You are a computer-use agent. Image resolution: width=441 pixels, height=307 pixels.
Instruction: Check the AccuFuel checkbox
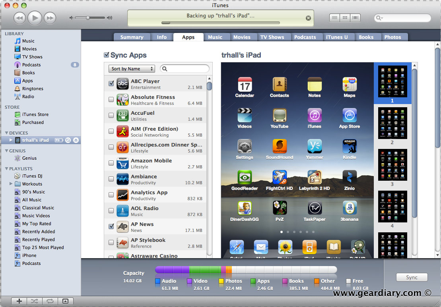[111, 115]
